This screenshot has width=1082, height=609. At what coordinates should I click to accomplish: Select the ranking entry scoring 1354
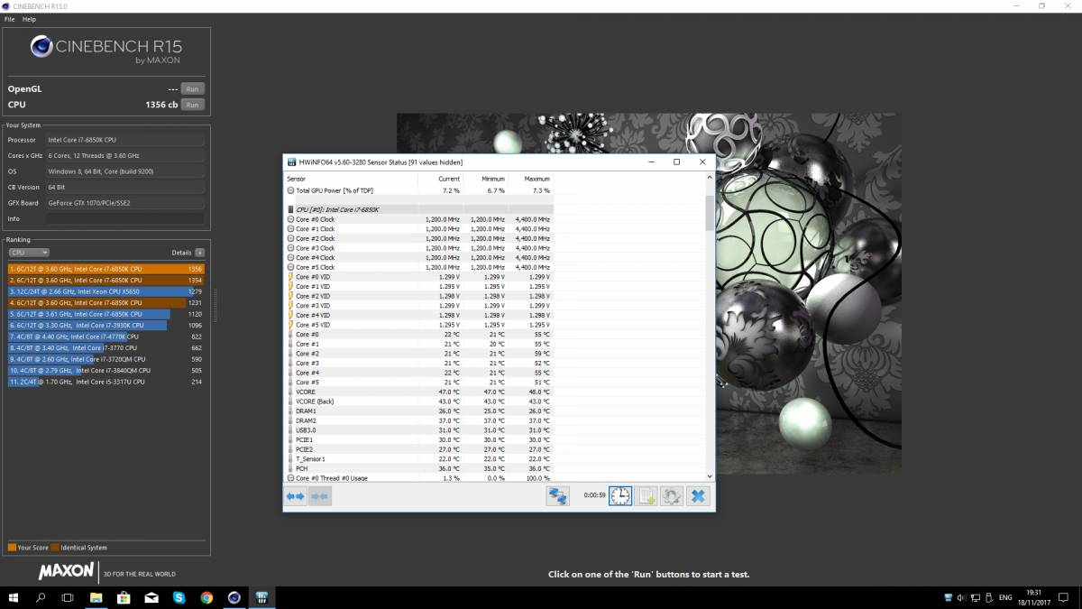click(106, 280)
